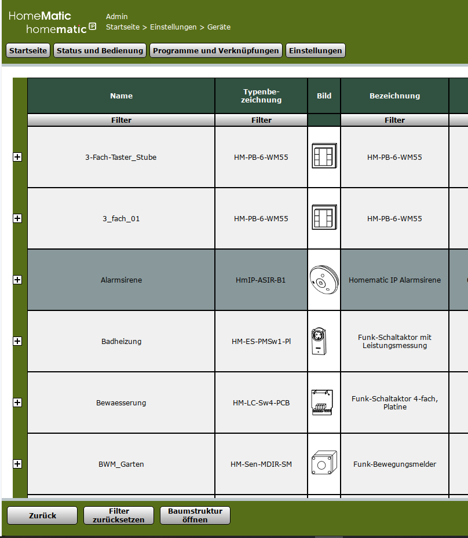This screenshot has height=538, width=468.
Task: Open the Einstellungen menu
Action: tap(315, 50)
